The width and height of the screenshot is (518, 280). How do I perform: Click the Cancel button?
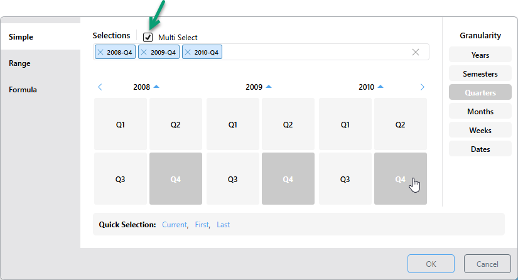[x=487, y=264]
